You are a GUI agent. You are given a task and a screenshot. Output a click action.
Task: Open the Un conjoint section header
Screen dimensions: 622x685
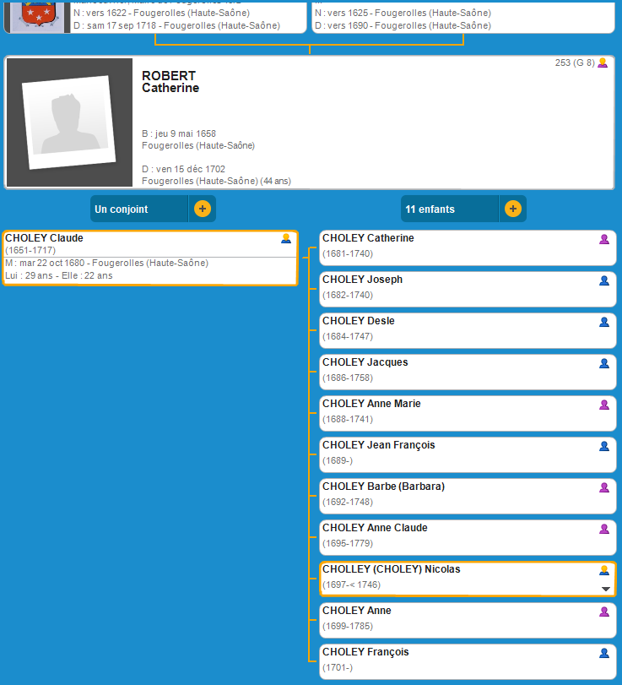[x=139, y=209]
